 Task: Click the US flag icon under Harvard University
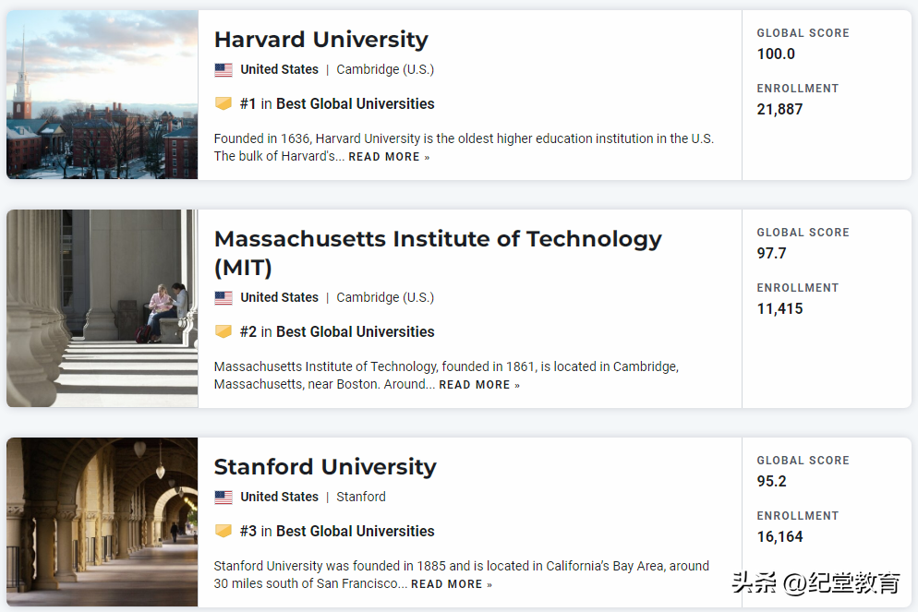223,70
